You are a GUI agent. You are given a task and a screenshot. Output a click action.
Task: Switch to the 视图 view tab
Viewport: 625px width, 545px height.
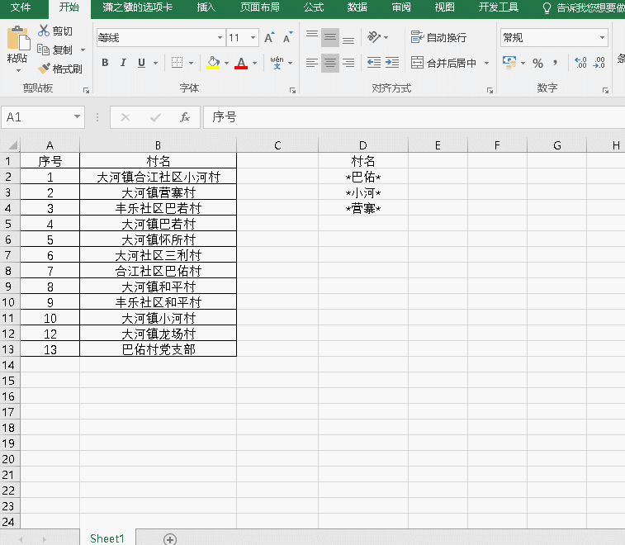[x=444, y=7]
